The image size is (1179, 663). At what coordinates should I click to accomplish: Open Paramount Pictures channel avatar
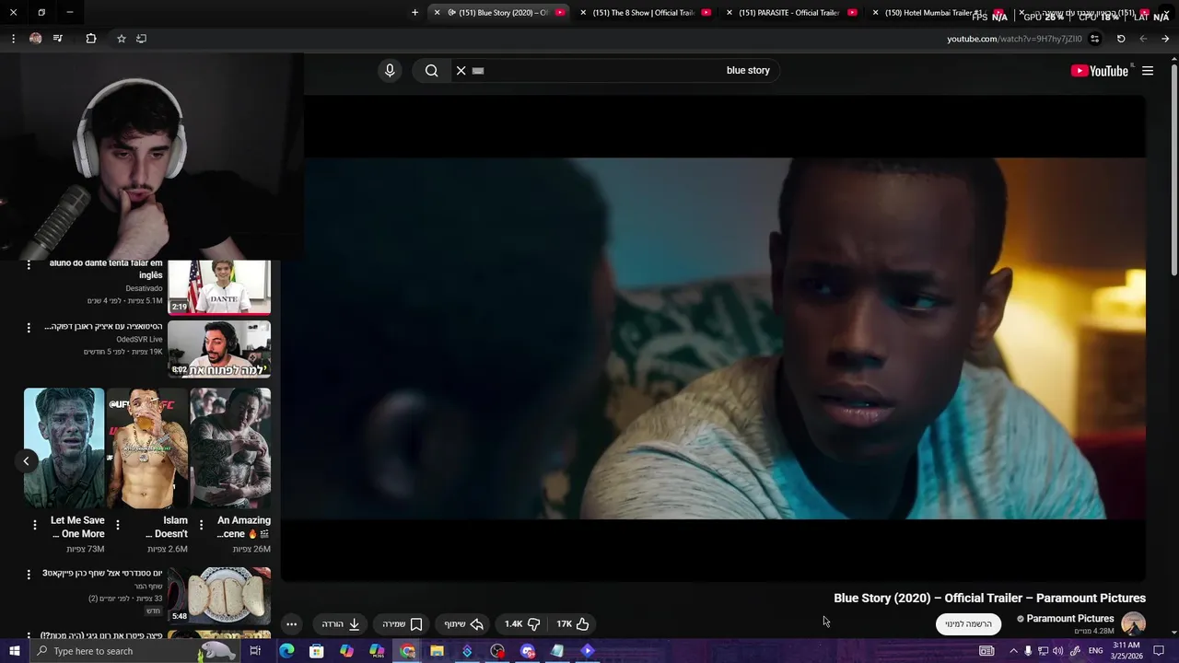point(1133,623)
